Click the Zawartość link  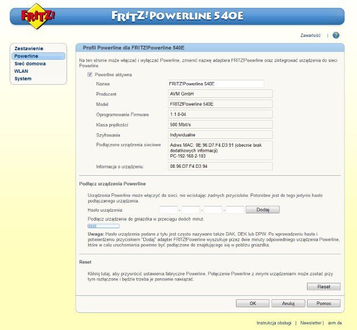point(310,35)
